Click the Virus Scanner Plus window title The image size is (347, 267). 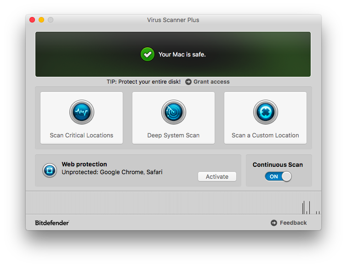pyautogui.click(x=173, y=20)
